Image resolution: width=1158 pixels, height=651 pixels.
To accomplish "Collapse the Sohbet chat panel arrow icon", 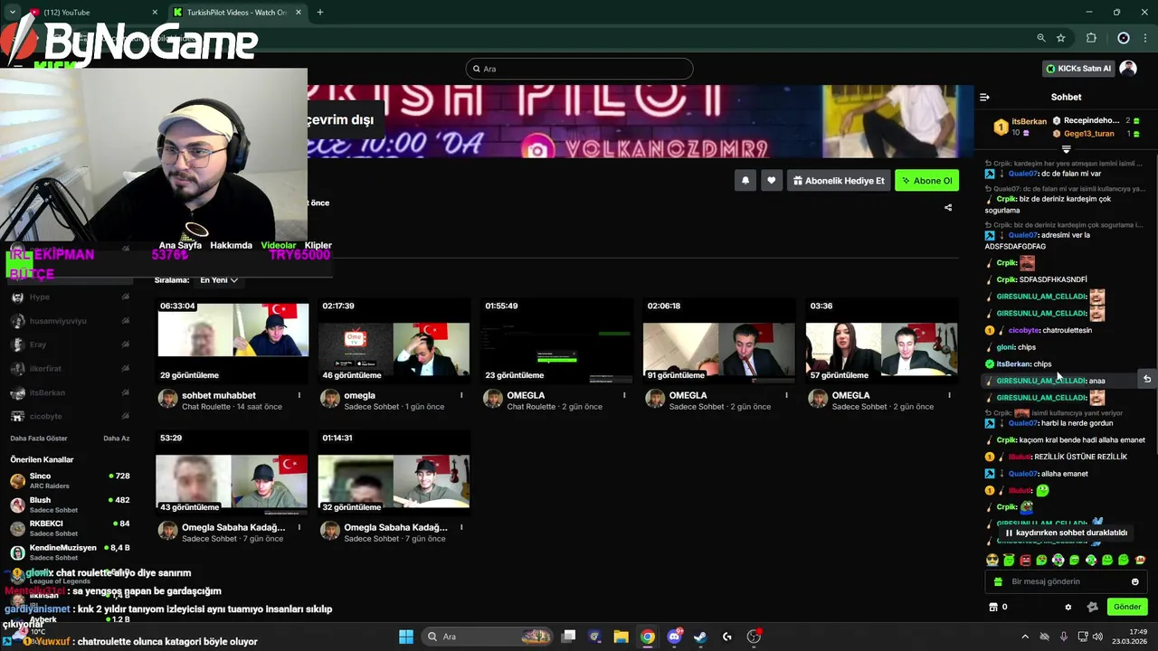I will coord(984,97).
